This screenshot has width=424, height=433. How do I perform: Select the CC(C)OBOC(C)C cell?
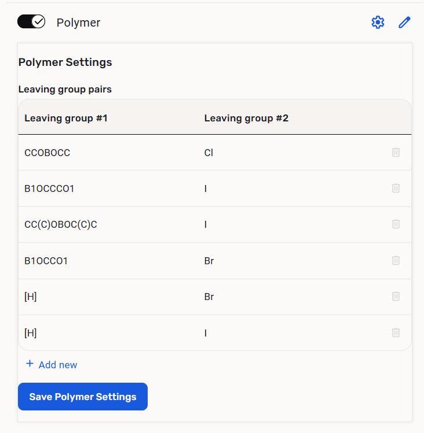coord(61,224)
